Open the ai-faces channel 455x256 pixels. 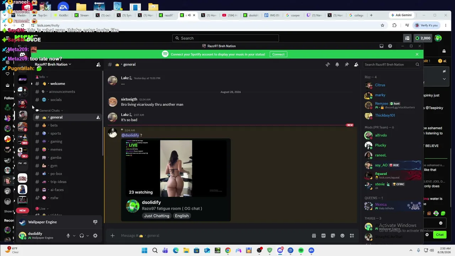click(x=68, y=190)
